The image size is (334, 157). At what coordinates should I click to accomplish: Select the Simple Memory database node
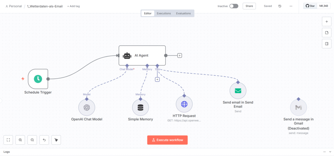pos(140,108)
